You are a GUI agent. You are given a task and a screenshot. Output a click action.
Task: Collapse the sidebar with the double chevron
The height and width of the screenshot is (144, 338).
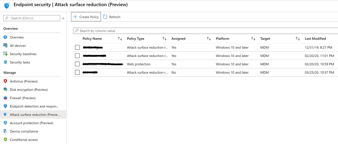63,18
